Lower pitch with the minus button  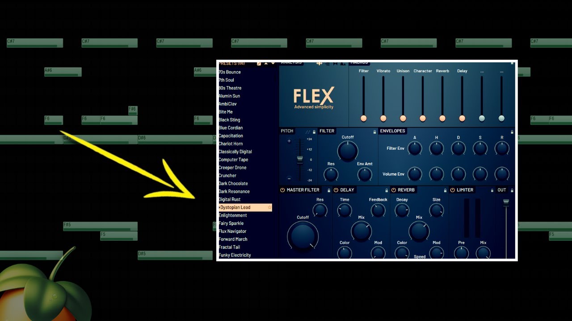coord(289,178)
